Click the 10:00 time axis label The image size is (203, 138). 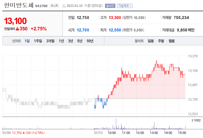pyautogui.click(x=112, y=133)
